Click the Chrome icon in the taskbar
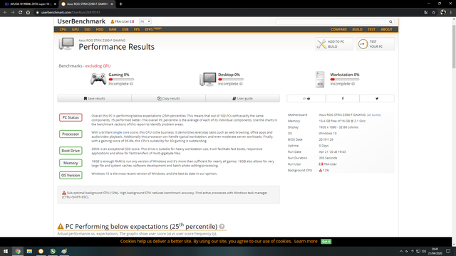Viewport: 456px width, 256px height. pyautogui.click(x=18, y=251)
